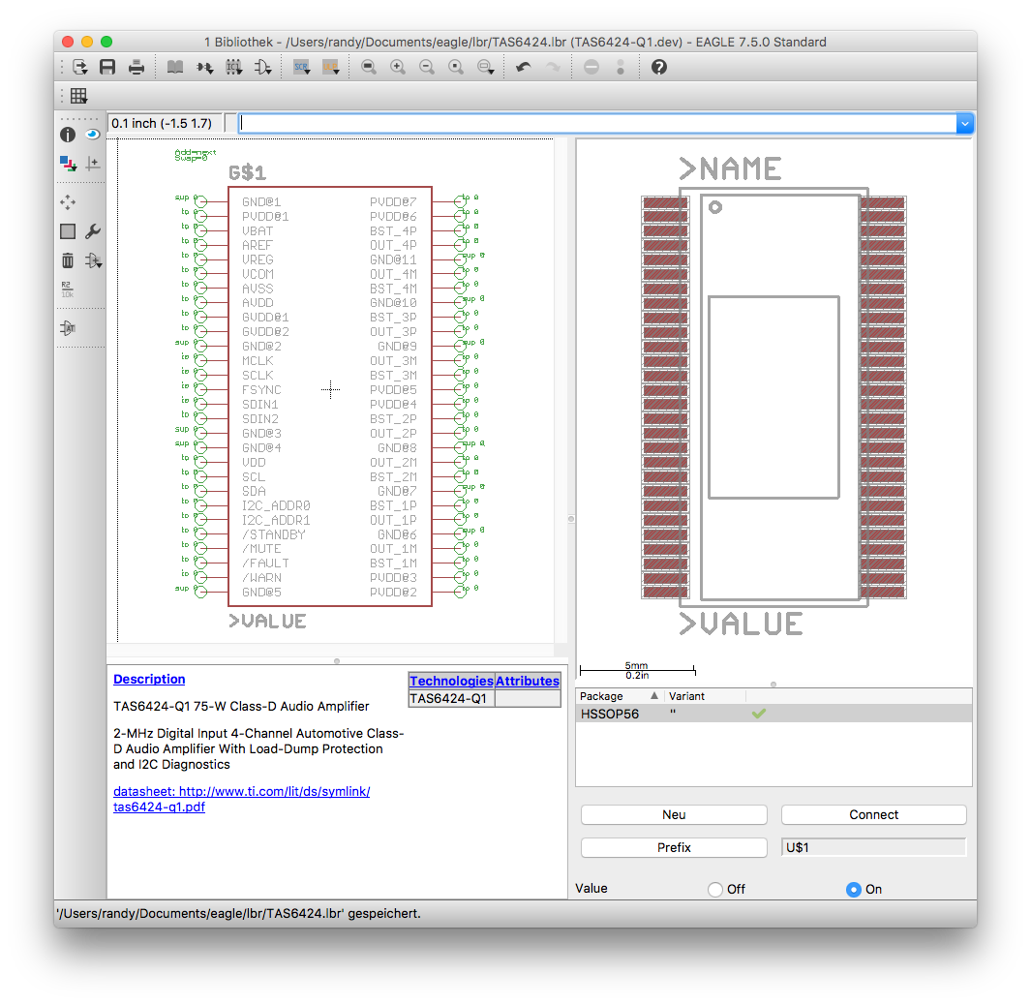Select the Mark origin tool
Screen dimensions: 1031x1005
coord(93,163)
